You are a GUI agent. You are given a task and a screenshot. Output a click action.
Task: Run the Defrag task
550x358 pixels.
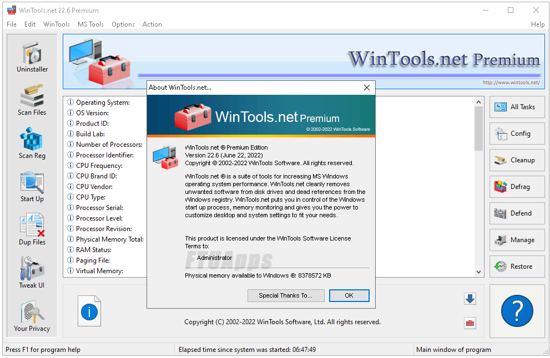click(517, 187)
